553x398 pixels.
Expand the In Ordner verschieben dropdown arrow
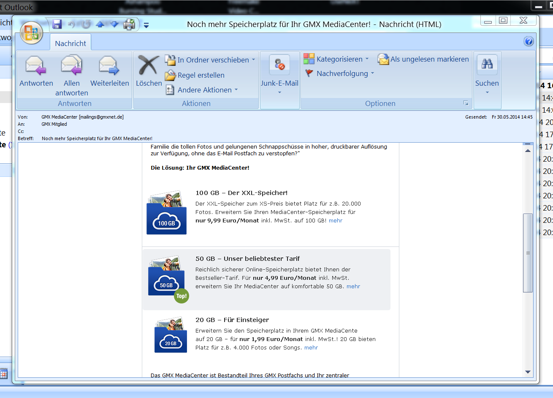253,60
